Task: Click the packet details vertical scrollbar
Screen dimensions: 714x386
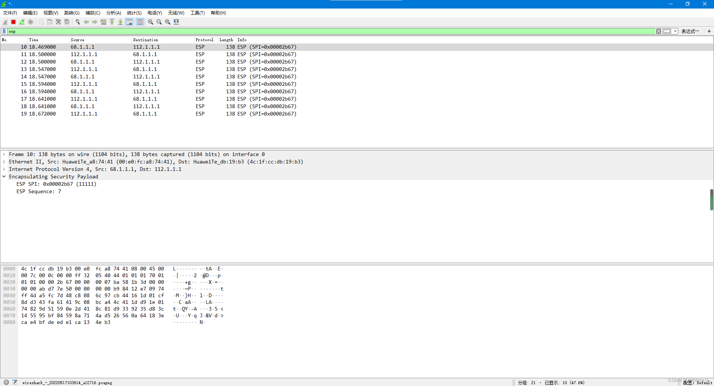Action: (x=711, y=200)
